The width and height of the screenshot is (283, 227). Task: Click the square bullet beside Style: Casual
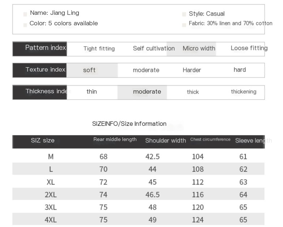click(x=184, y=14)
